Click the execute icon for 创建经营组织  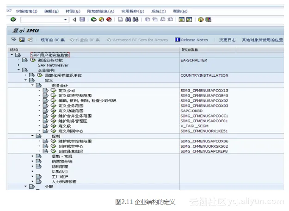[x=54, y=151]
